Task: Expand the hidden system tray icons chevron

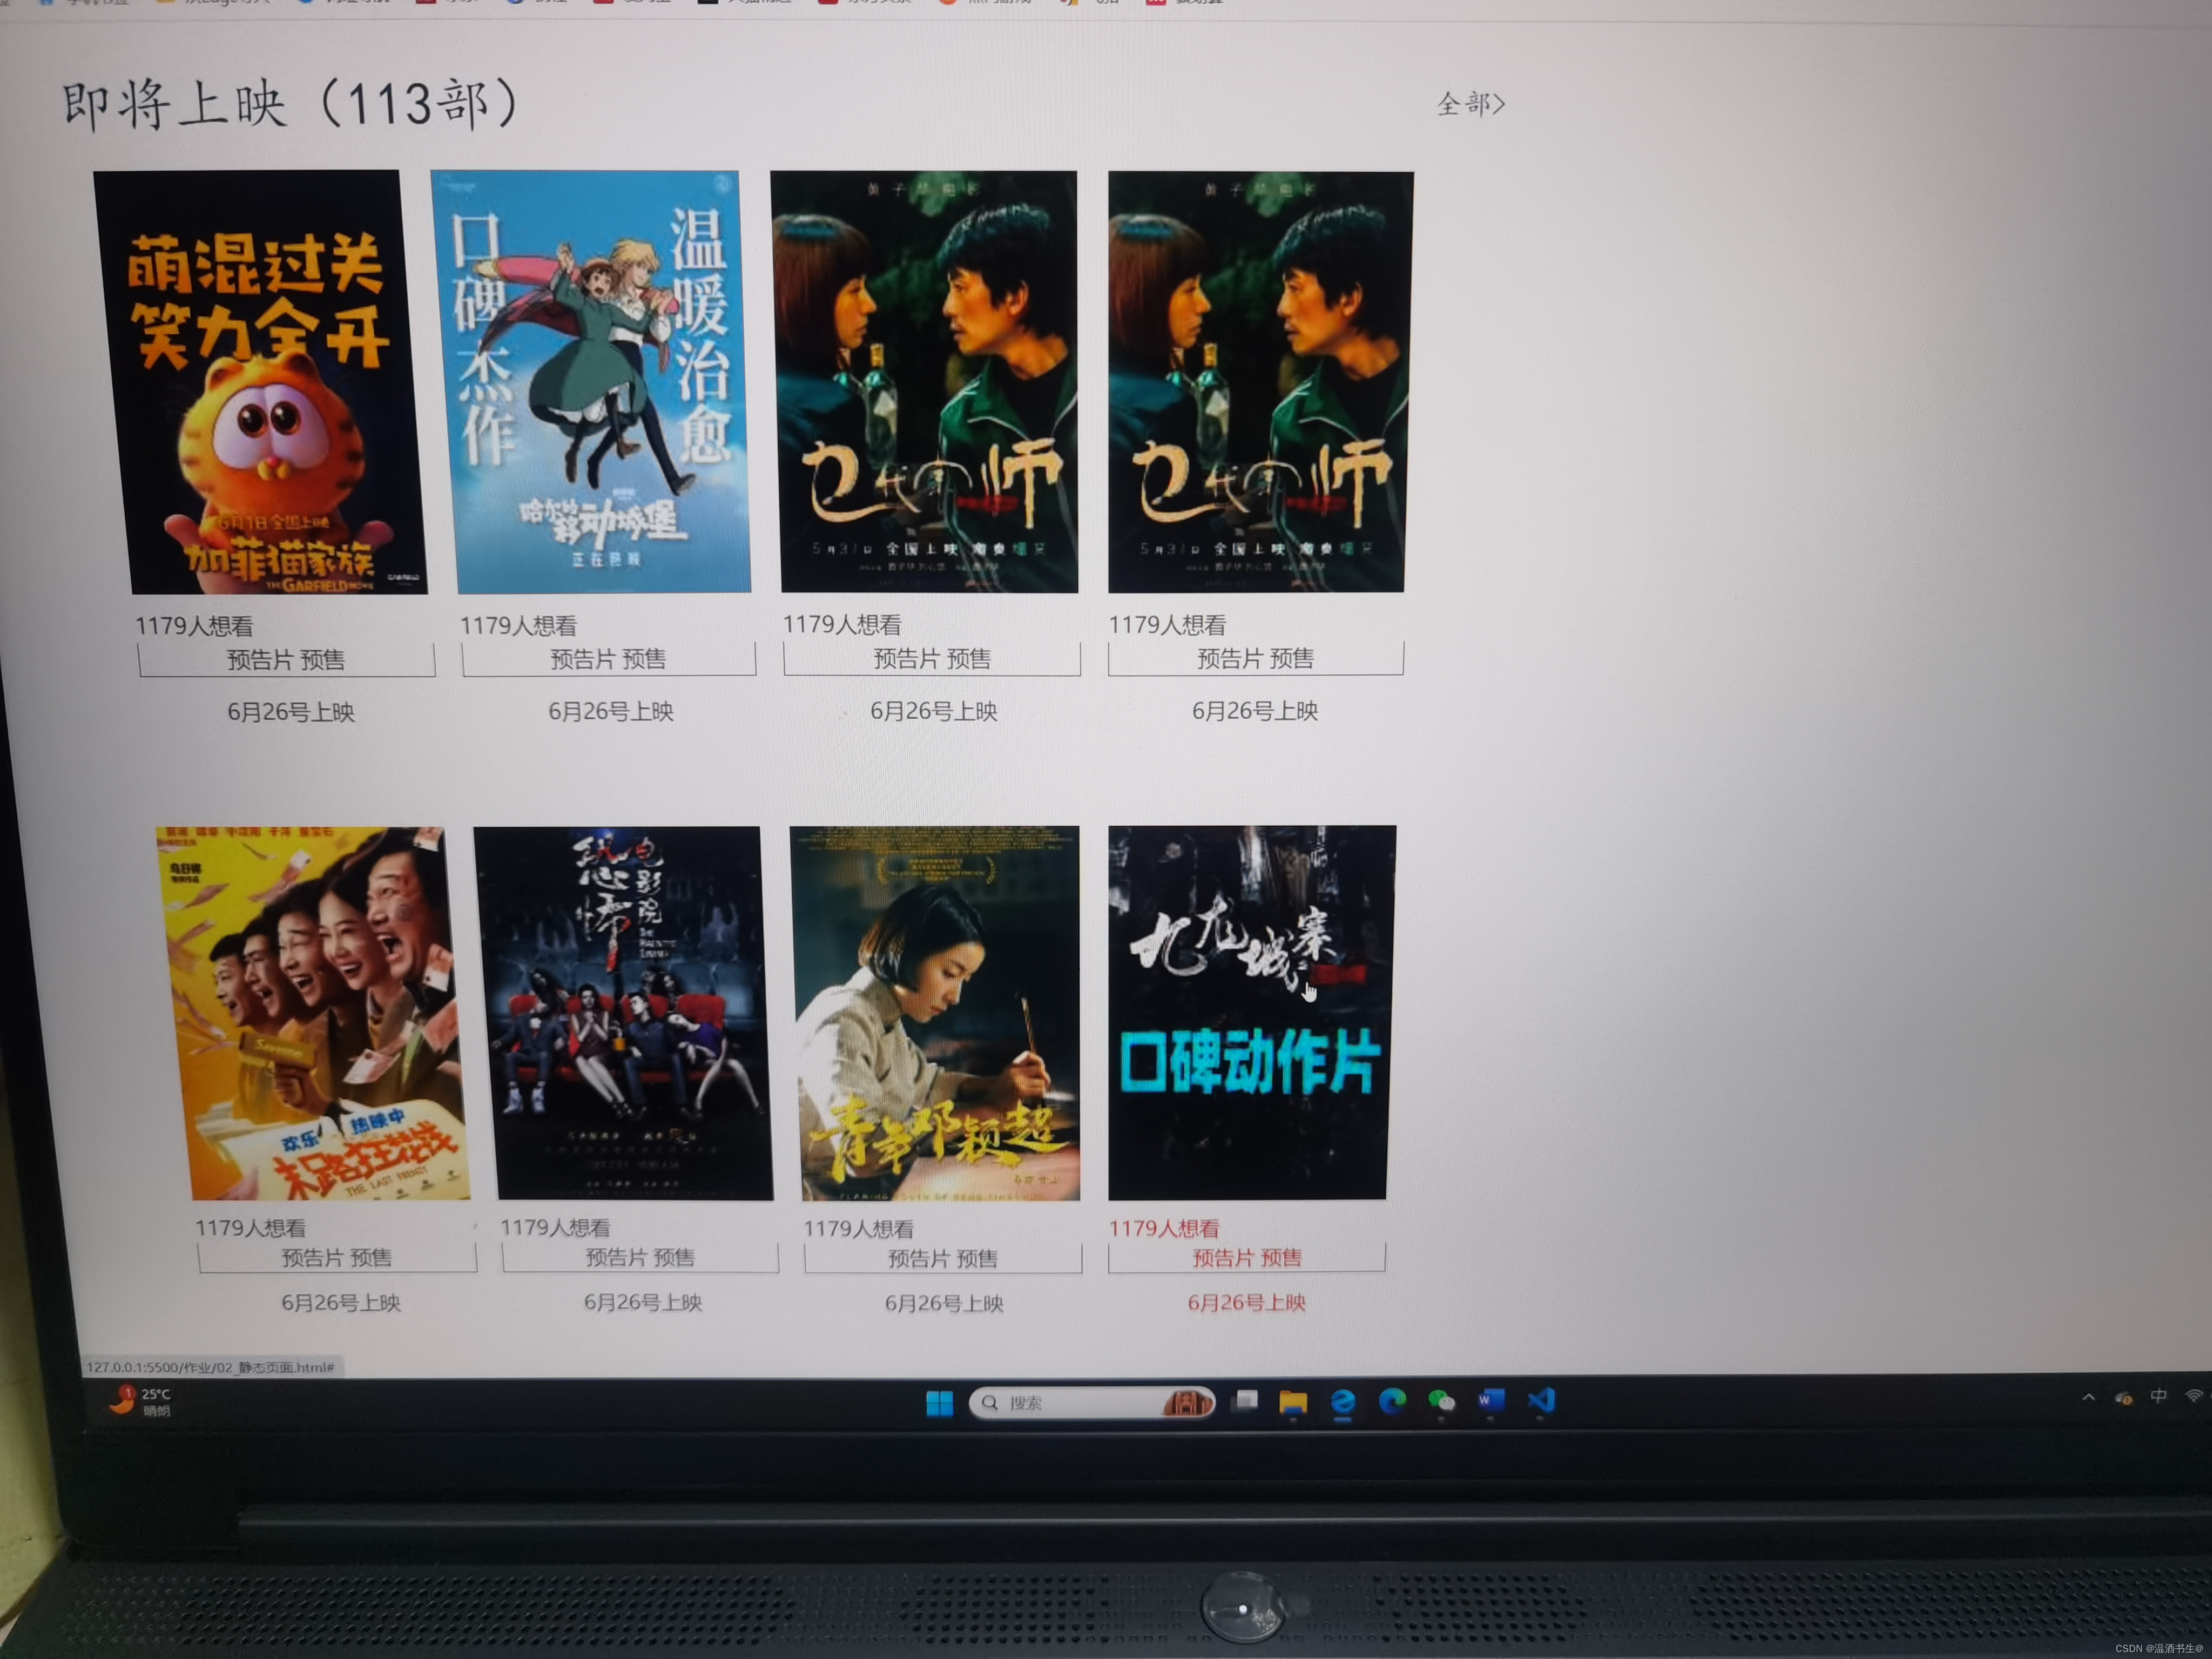Action: [x=2088, y=1397]
